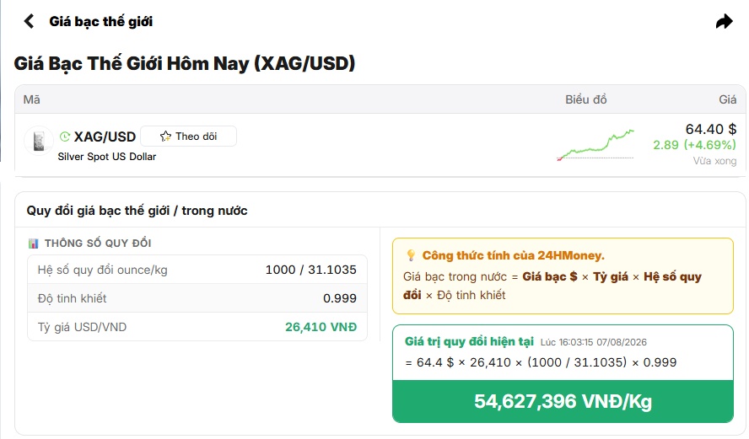
Task: Open the XAG/USD mini price chart
Action: [x=595, y=145]
